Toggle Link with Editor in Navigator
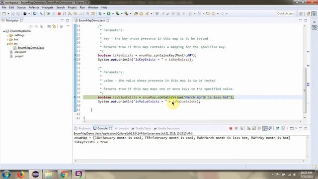The width and height of the screenshot is (318, 179). pyautogui.click(x=54, y=26)
